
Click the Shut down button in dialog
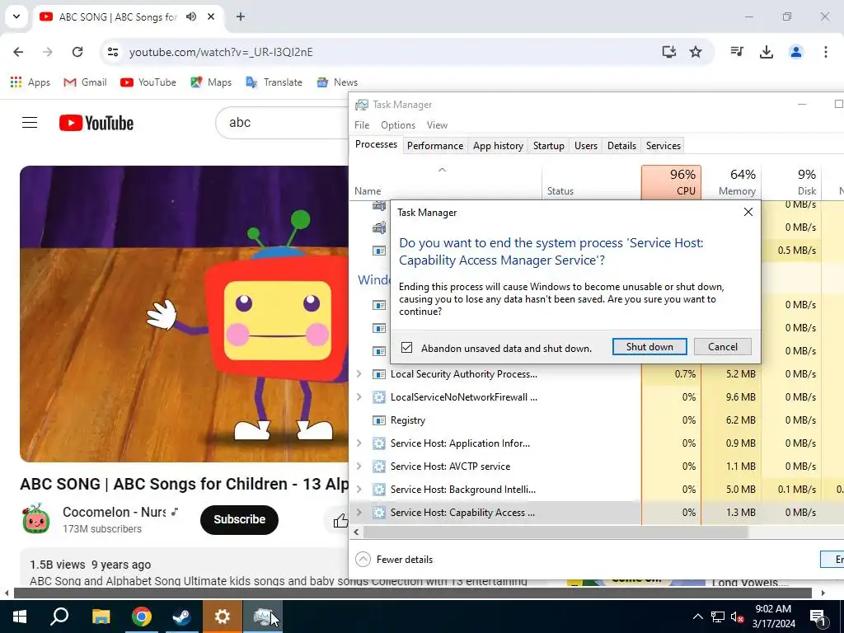click(649, 347)
